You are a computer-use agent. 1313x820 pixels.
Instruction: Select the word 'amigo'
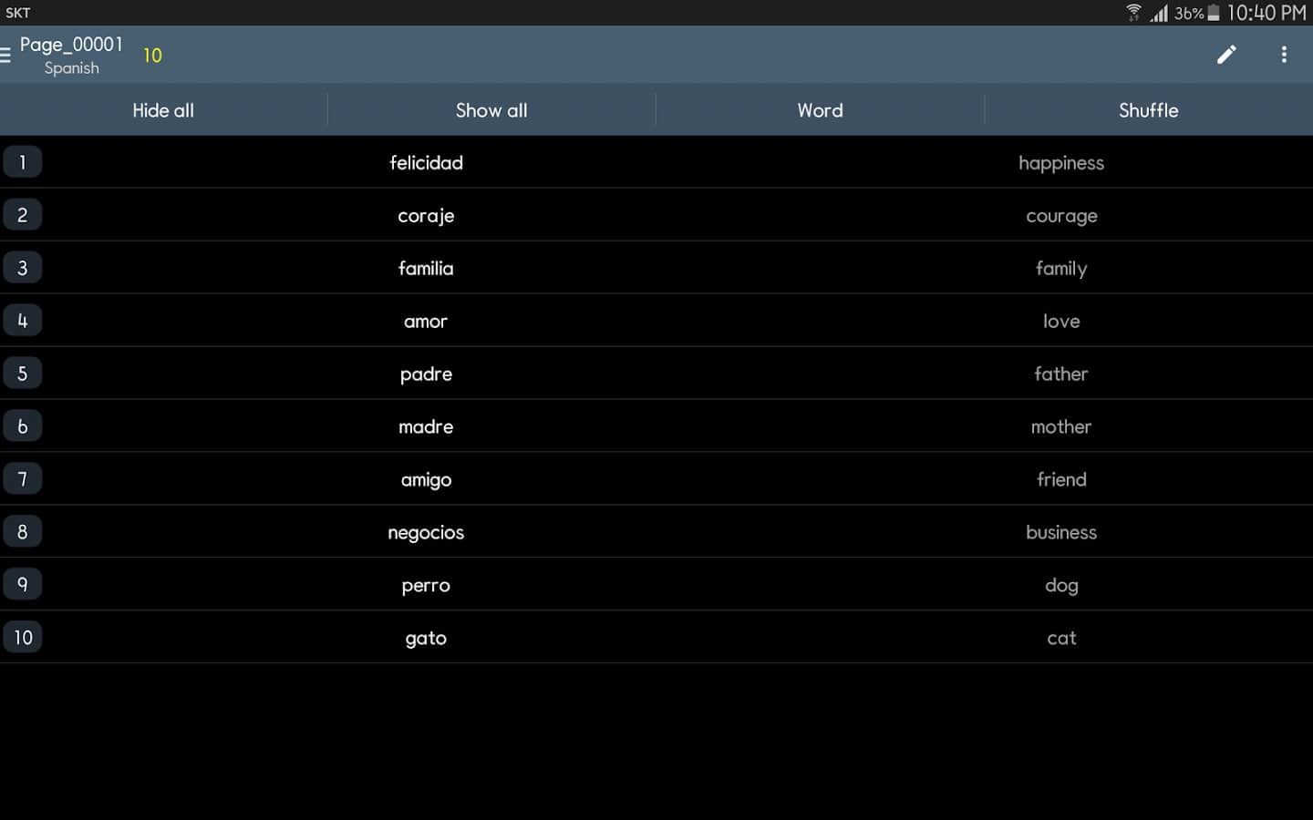(x=426, y=480)
